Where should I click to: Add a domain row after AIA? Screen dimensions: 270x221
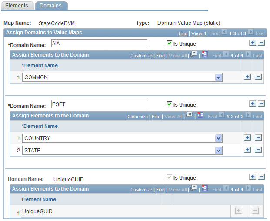[253, 43]
